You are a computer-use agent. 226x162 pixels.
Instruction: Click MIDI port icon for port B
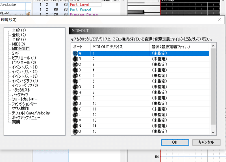coord(75,59)
